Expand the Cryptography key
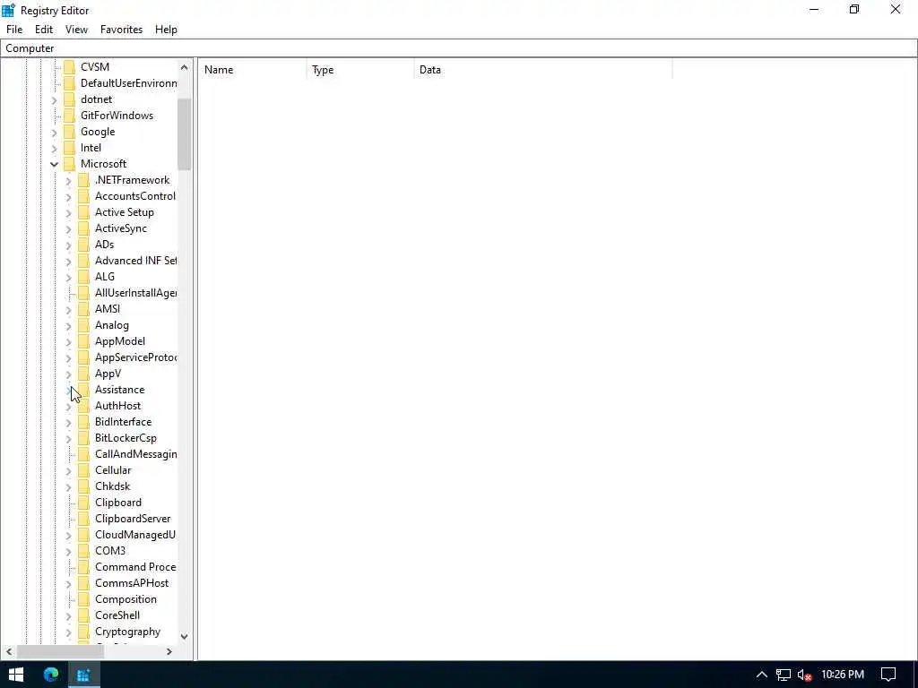Viewport: 918px width, 688px height. (68, 632)
